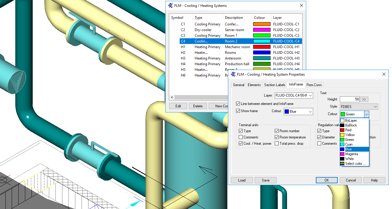The image size is (392, 209).
Task: Close the Cooling / Heating System Properties dialog
Action: 384,74
